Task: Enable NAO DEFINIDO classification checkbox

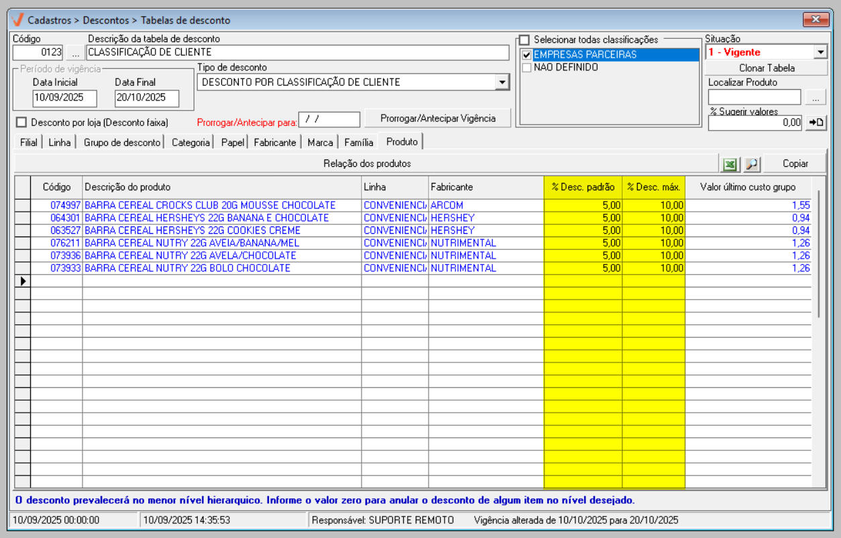Action: tap(527, 68)
